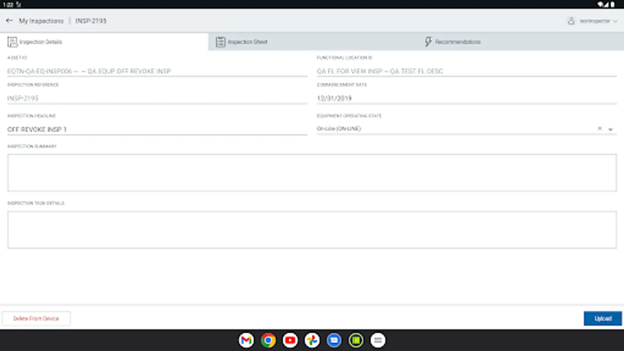624x351 pixels.
Task: Click the Inspection Sheet clipboard icon
Action: (221, 41)
